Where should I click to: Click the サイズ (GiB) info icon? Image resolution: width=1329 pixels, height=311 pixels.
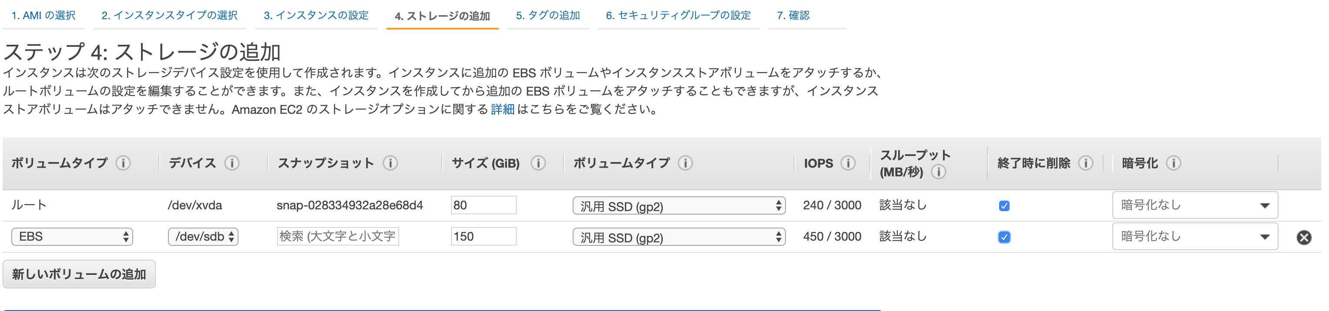[x=538, y=163]
